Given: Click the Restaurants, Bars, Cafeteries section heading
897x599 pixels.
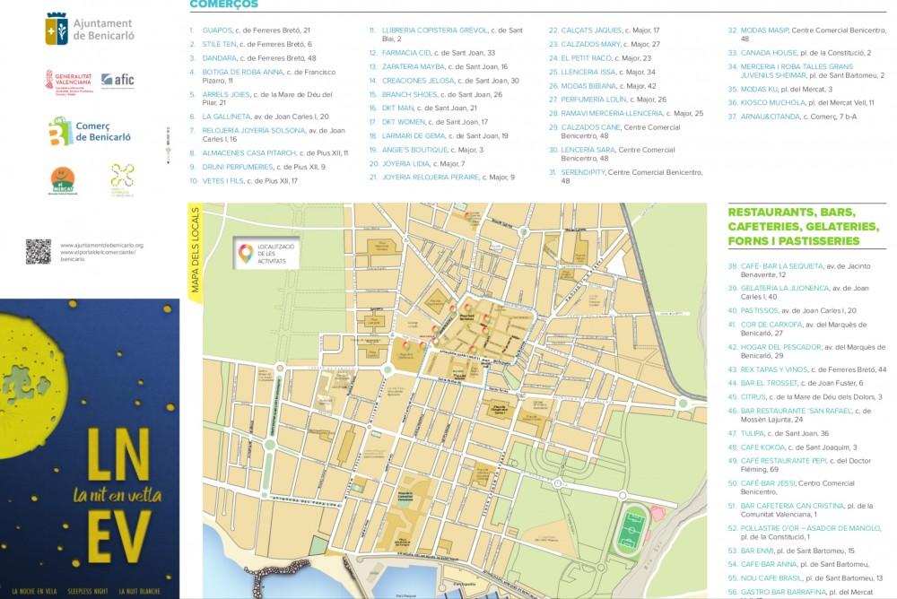Looking at the screenshot, I should click(792, 227).
